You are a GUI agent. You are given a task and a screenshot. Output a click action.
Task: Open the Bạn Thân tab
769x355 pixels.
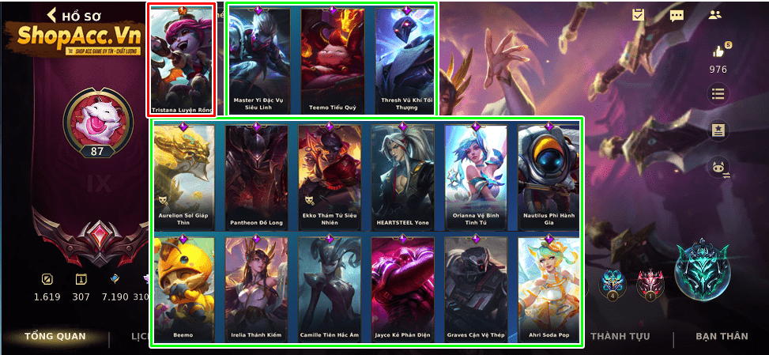(722, 336)
